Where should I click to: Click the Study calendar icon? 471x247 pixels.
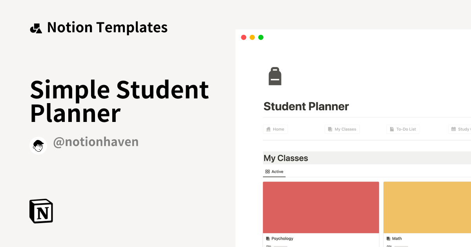pyautogui.click(x=454, y=129)
